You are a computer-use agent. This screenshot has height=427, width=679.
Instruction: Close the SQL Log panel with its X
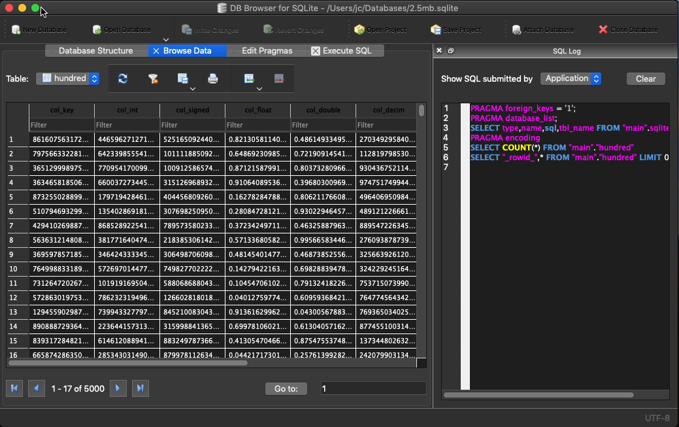tap(439, 51)
